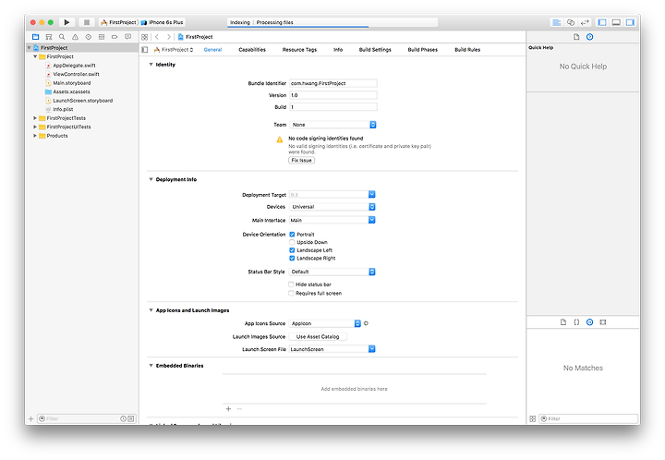Toggle the Navigator pane visibility
665x460 pixels.
pos(602,22)
